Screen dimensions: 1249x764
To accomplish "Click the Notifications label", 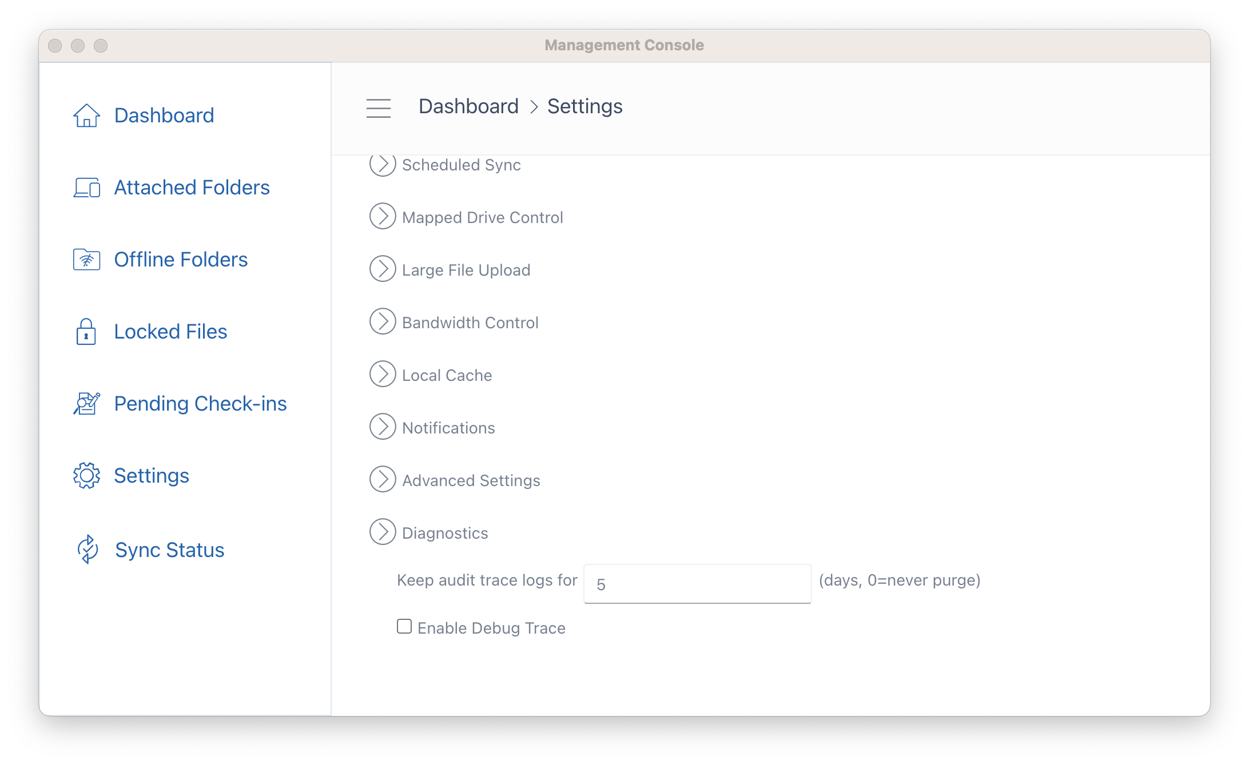I will tap(448, 428).
